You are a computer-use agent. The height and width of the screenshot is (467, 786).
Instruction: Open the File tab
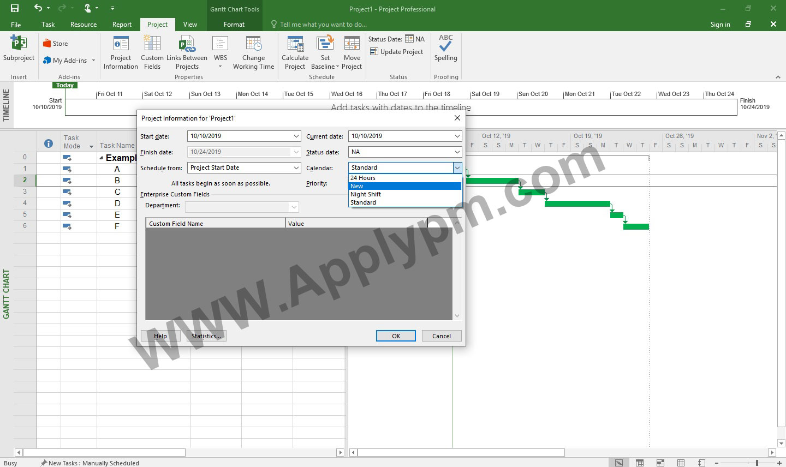tap(16, 25)
